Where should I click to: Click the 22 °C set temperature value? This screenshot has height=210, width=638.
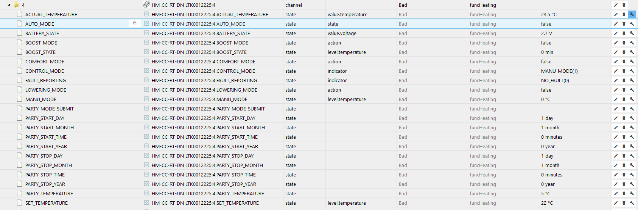click(x=547, y=203)
